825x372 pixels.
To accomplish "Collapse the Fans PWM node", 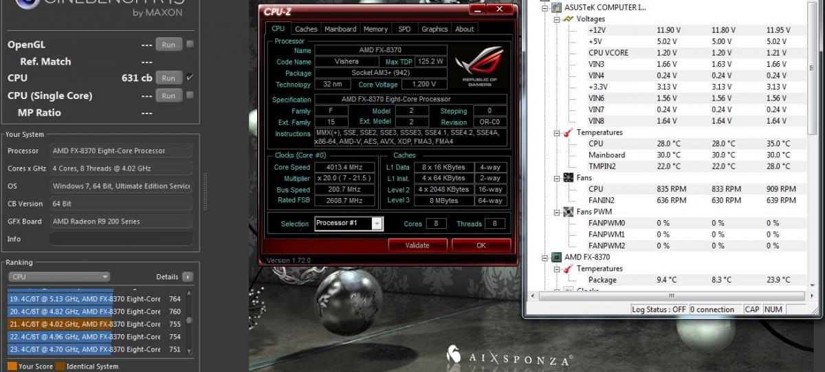I will click(x=557, y=212).
